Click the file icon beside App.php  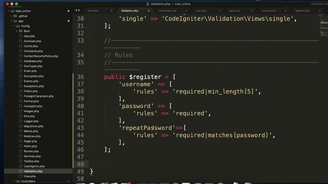(x=20, y=36)
